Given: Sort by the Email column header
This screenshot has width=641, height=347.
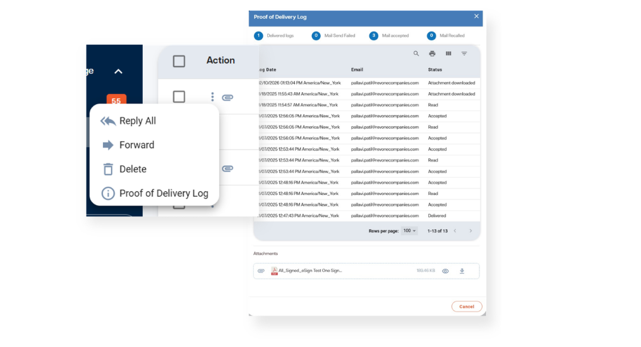Looking at the screenshot, I should 357,70.
